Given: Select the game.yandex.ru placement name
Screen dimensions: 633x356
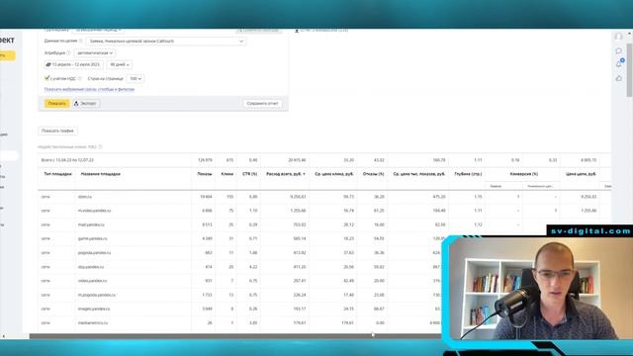Looking at the screenshot, I should coord(92,239).
